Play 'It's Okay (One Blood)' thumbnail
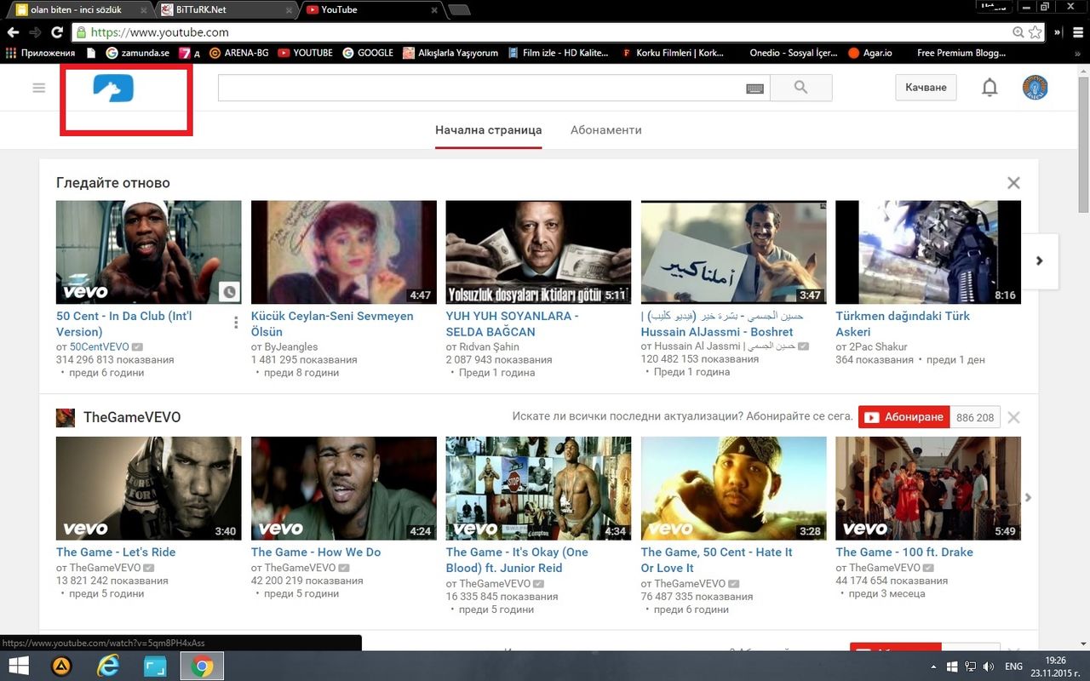 click(x=539, y=489)
